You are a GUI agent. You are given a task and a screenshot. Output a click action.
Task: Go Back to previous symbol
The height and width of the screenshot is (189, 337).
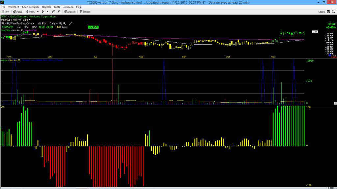coord(30,12)
